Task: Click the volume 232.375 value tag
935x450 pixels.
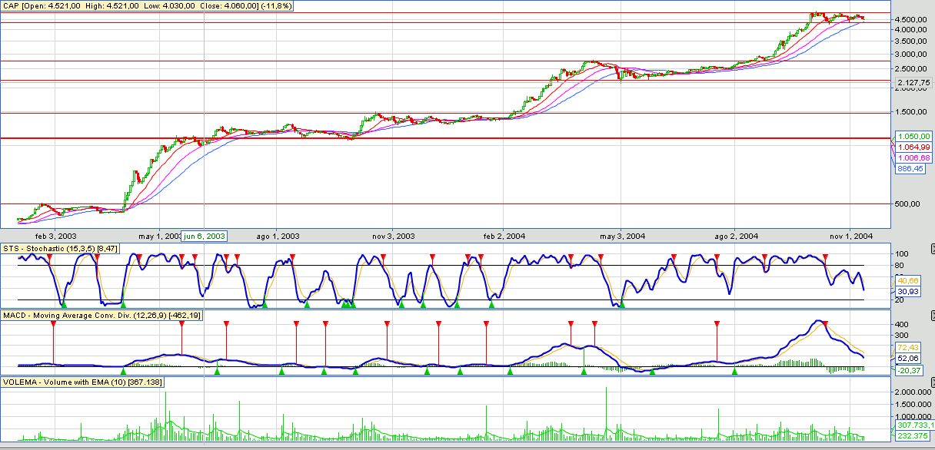Action: [912, 435]
